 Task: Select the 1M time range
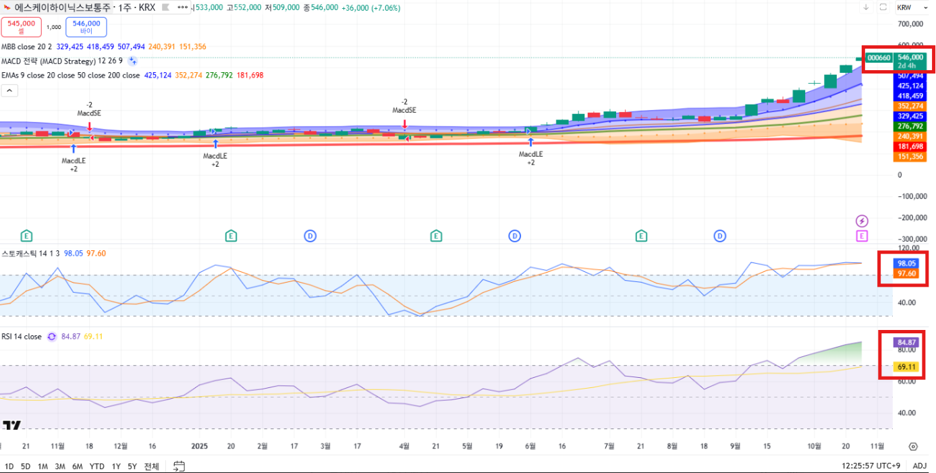coord(43,466)
